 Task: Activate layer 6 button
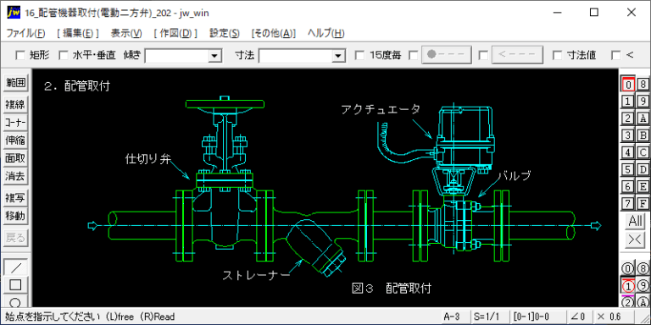coord(628,186)
